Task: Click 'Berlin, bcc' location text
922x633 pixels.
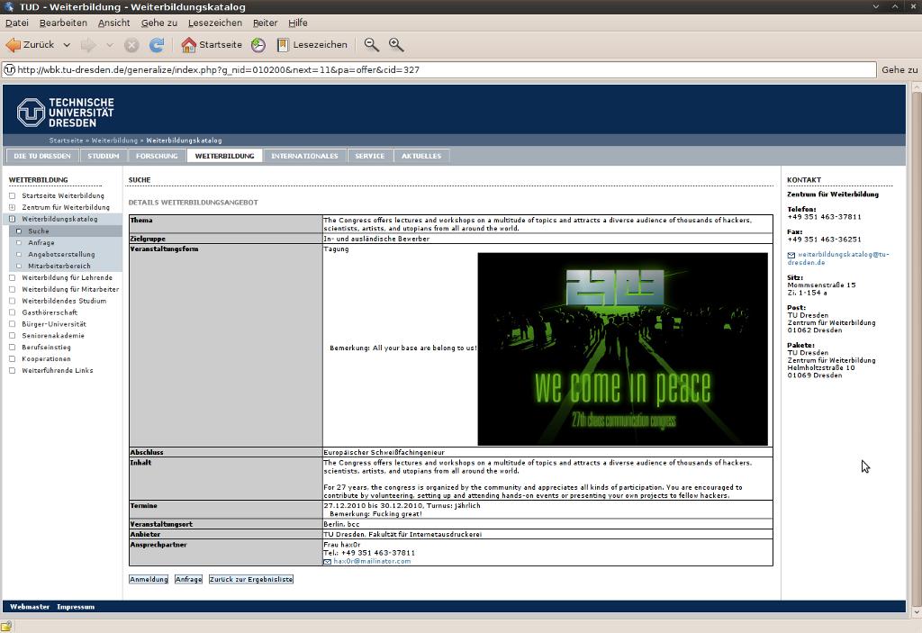Action: tap(341, 524)
